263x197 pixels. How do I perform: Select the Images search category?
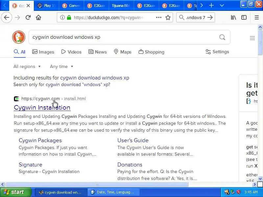[43, 52]
